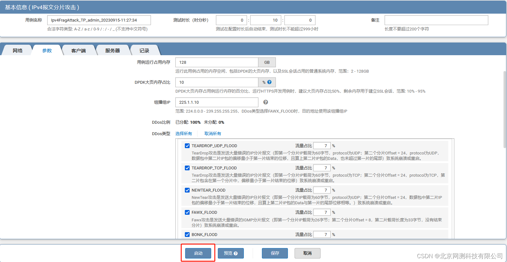Click the 已分配: 100% text
The width and height of the screenshot is (507, 262).
(x=188, y=122)
